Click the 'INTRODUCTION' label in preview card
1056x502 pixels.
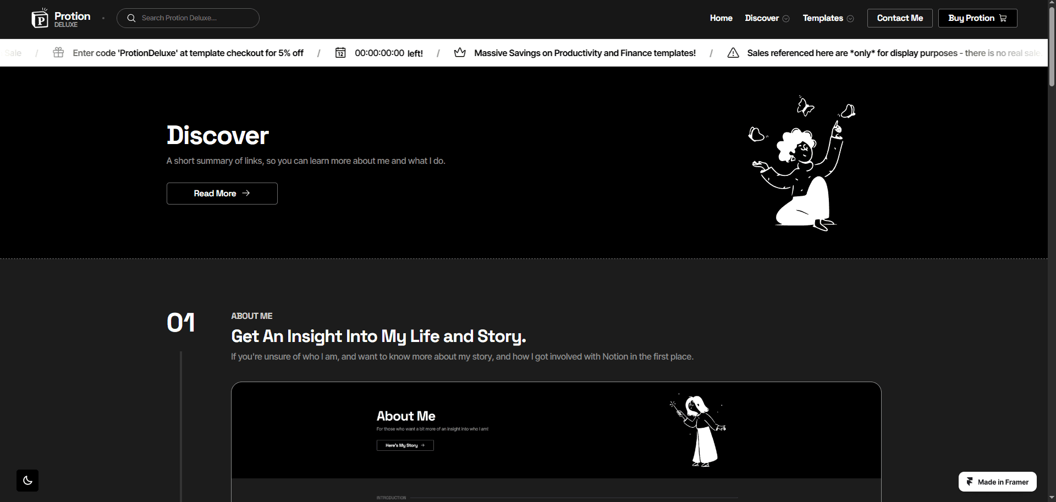coord(391,498)
